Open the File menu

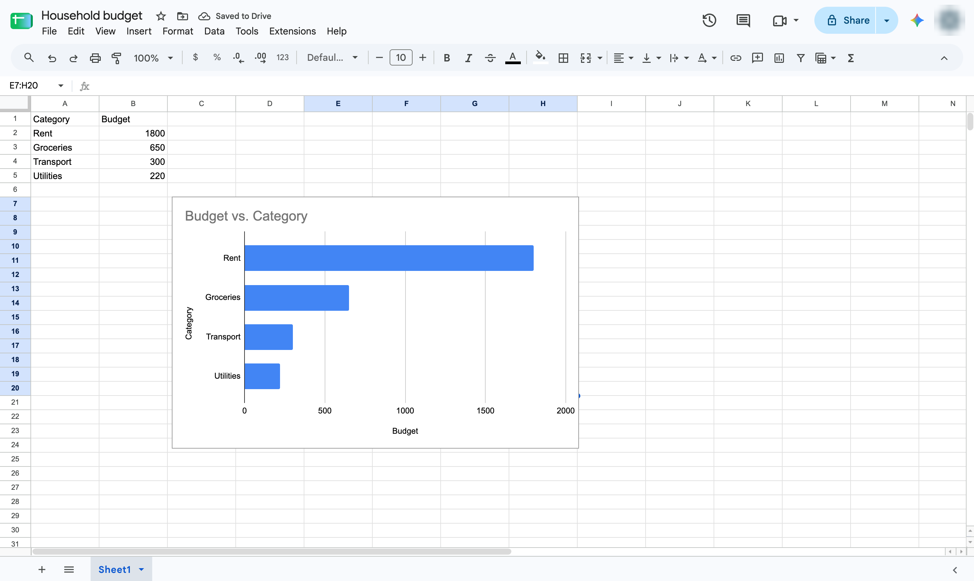pyautogui.click(x=49, y=31)
